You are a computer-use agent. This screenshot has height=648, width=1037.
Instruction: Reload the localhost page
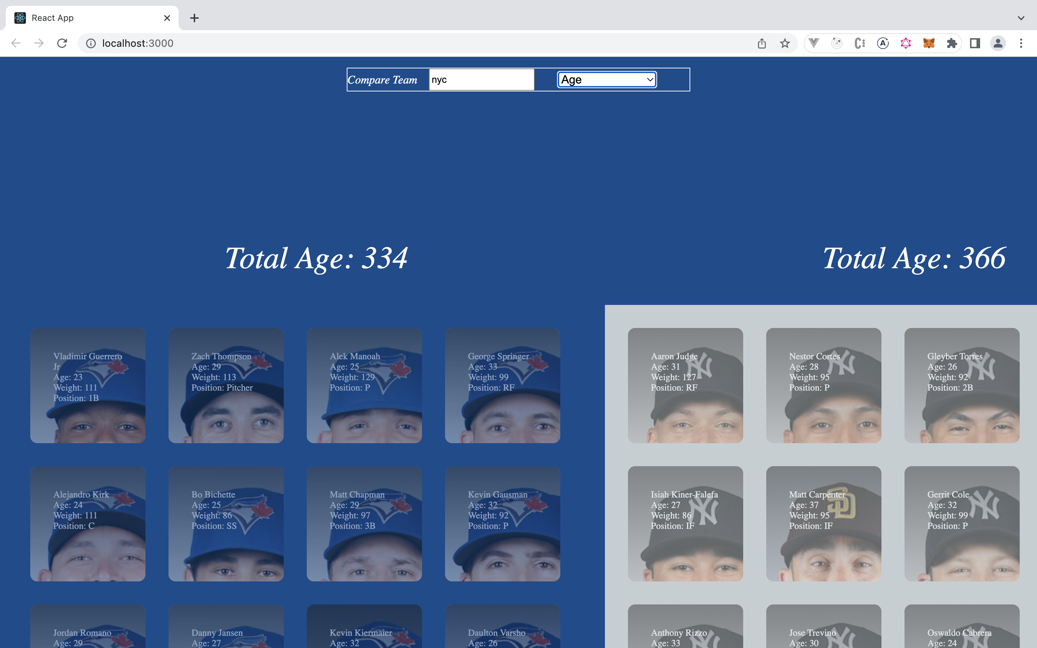(62, 43)
